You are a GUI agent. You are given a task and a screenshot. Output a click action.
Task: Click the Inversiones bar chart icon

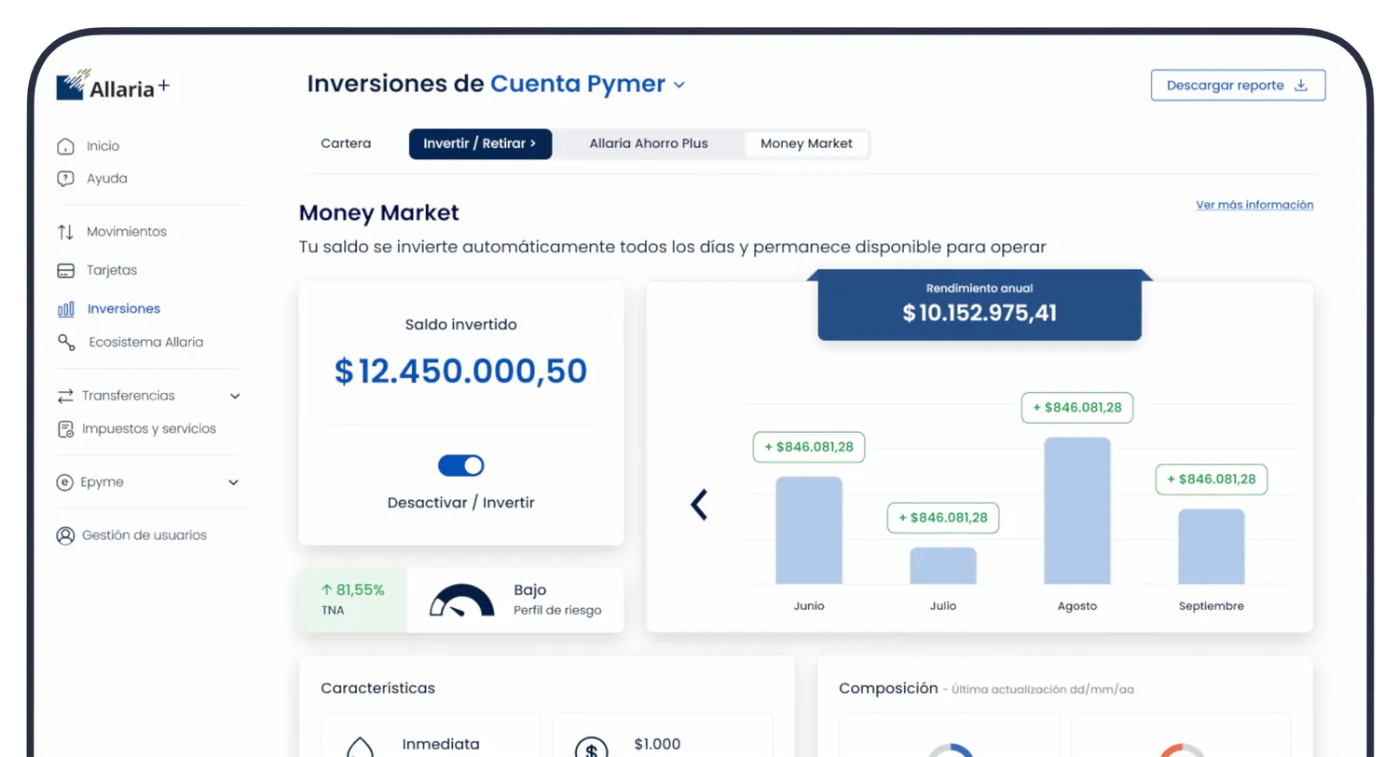coord(65,309)
